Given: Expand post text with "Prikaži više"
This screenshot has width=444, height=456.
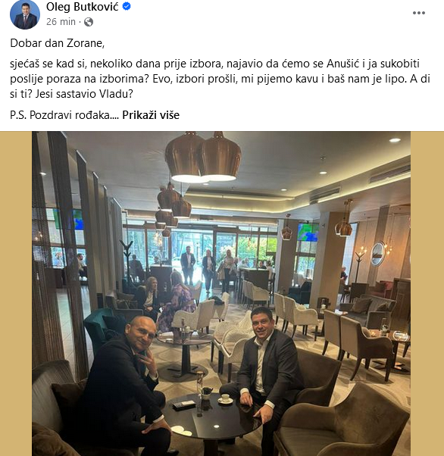Looking at the screenshot, I should pyautogui.click(x=151, y=115).
